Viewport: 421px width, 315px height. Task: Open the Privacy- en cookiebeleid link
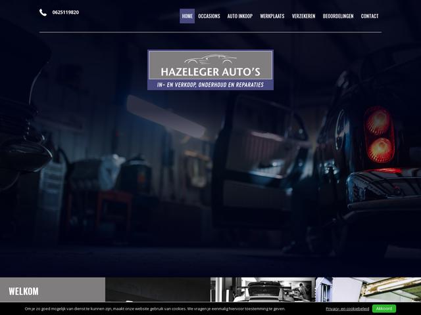[346, 308]
